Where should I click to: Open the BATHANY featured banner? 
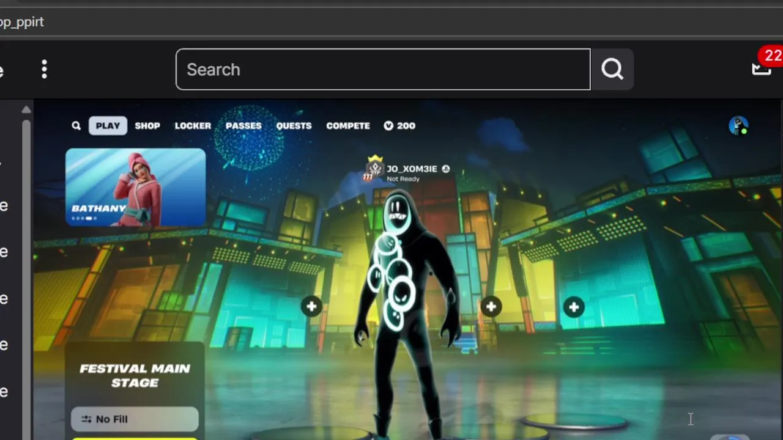(136, 187)
